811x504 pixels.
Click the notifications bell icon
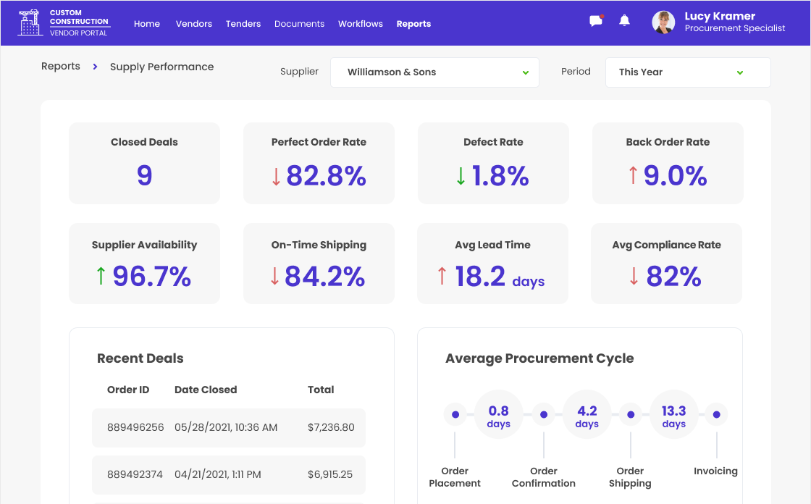(x=624, y=21)
